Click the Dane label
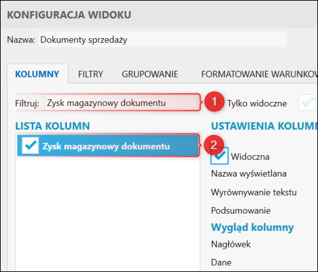 [x=221, y=262]
